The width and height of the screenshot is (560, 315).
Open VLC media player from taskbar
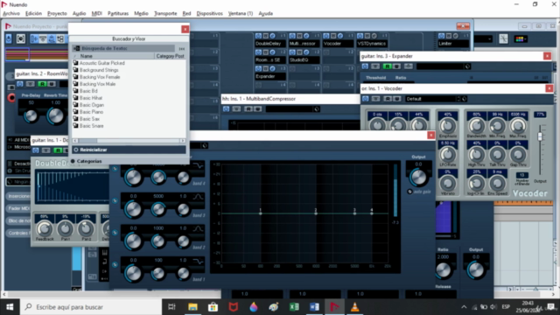(354, 307)
